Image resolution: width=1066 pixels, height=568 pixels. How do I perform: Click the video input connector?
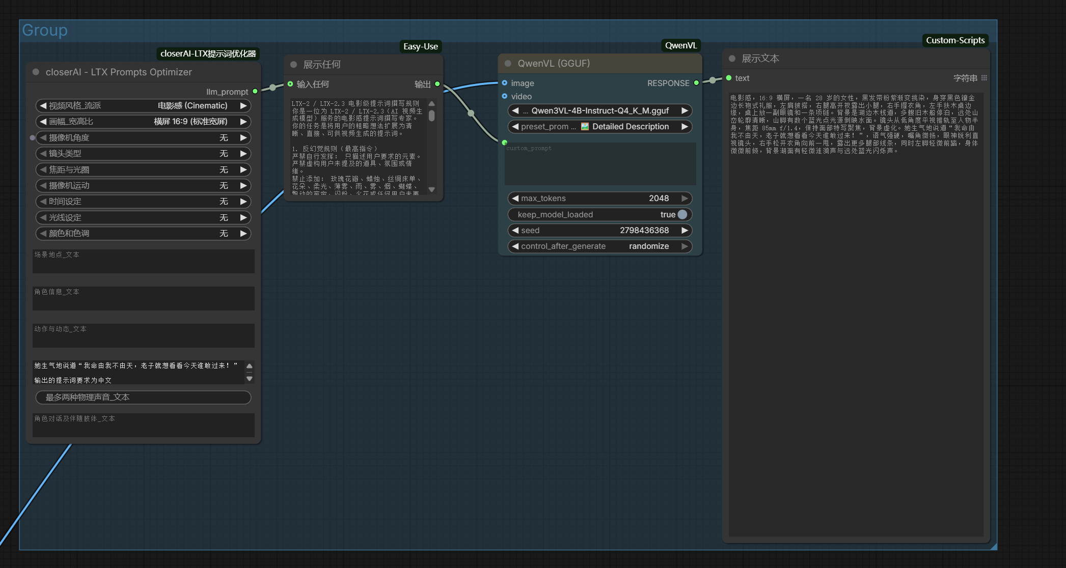click(505, 96)
